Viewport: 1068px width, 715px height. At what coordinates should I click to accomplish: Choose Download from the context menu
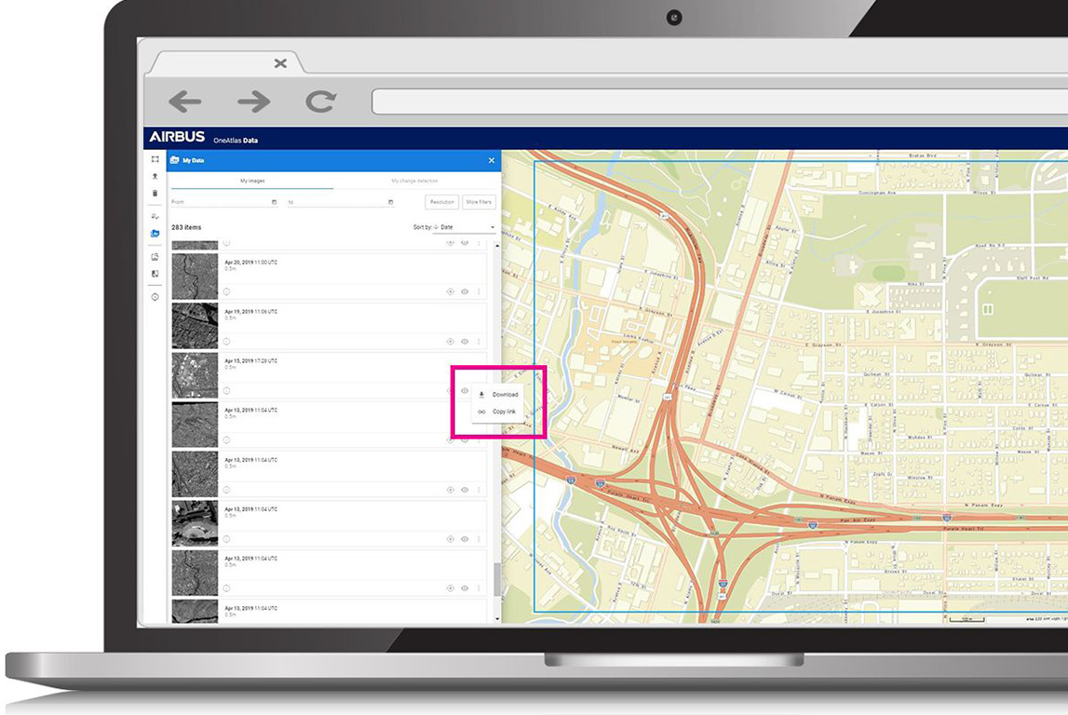pos(505,395)
